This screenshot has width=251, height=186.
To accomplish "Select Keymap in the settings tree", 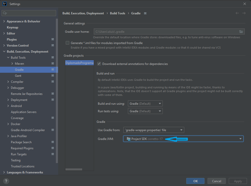I will point(12,27).
